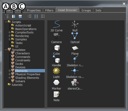Click the ComplexTools folder label

coord(24,32)
